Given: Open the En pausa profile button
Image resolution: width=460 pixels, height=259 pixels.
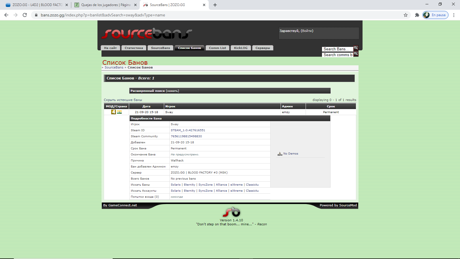Looking at the screenshot, I should (x=435, y=15).
